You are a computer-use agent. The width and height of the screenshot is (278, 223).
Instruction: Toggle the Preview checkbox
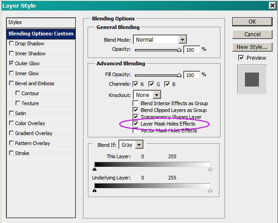241,58
